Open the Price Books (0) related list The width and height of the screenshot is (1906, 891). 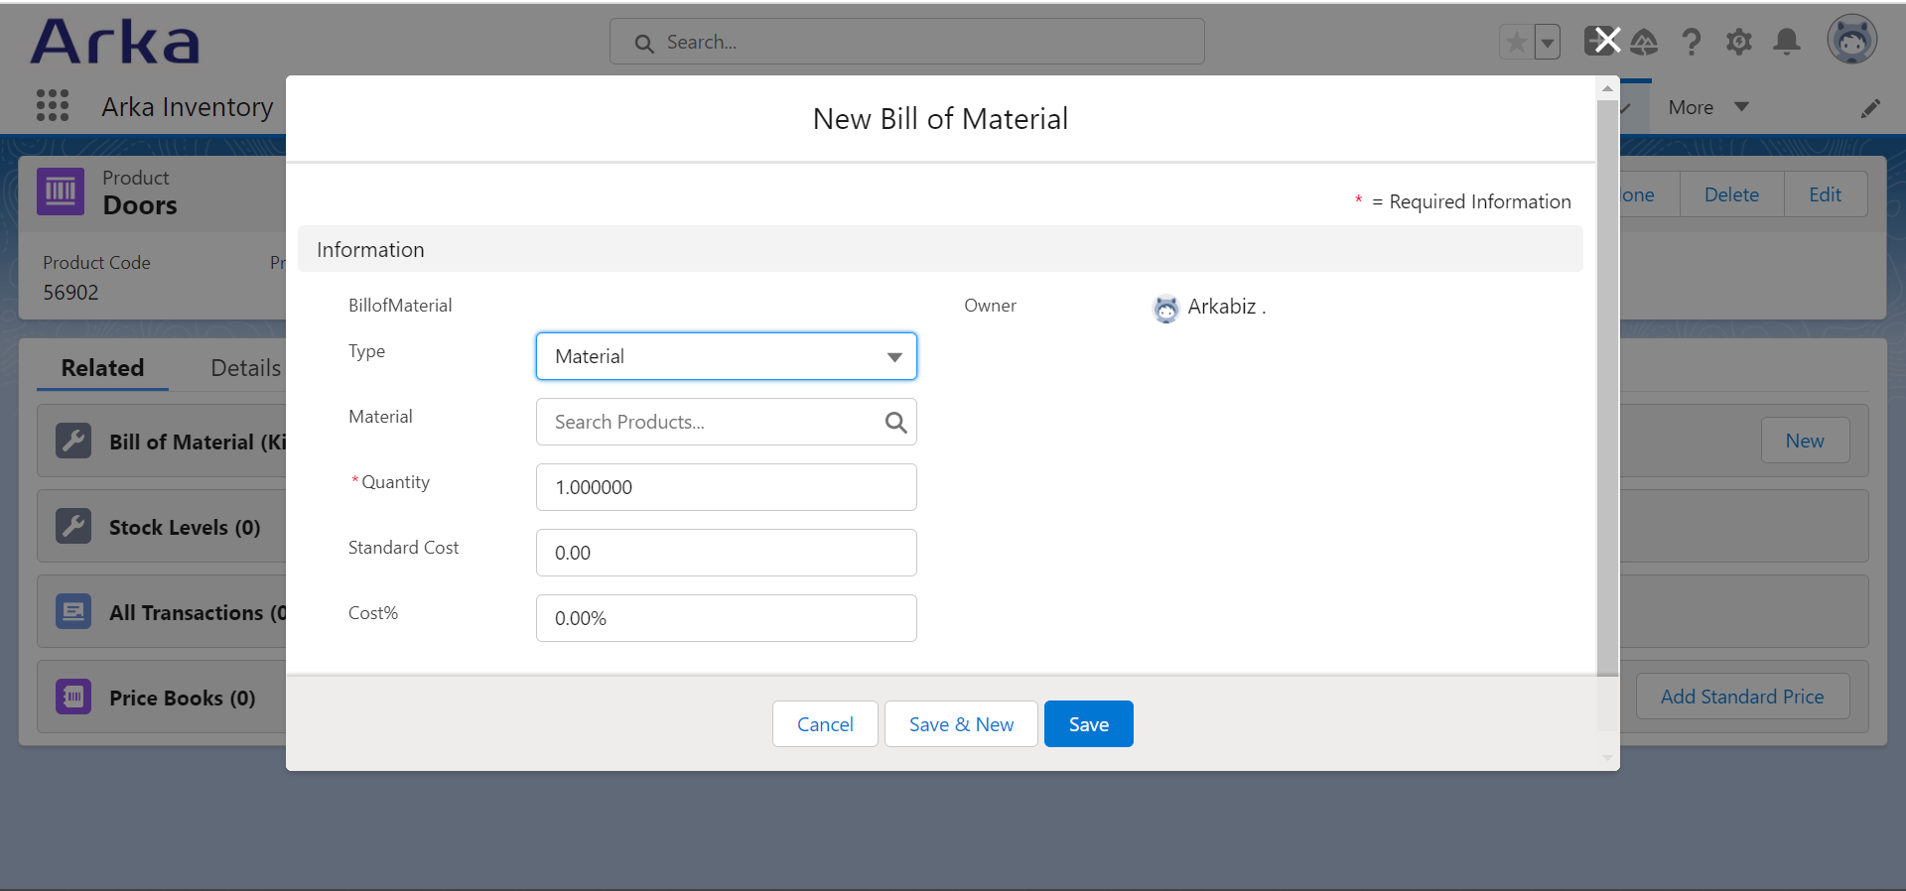click(182, 698)
